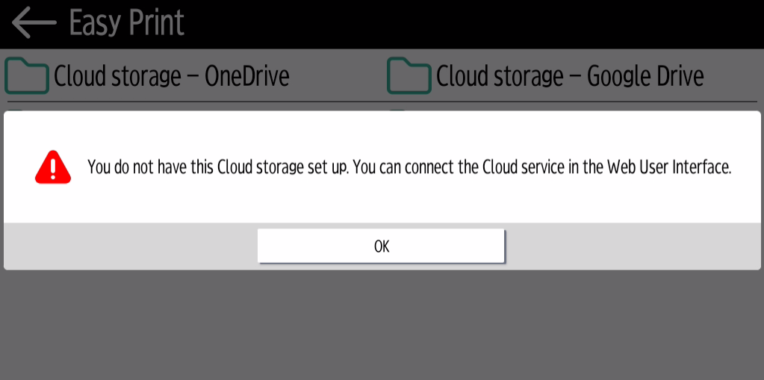Image resolution: width=764 pixels, height=380 pixels.
Task: Click the 'Web User Interface' words in the message
Action: pos(668,167)
